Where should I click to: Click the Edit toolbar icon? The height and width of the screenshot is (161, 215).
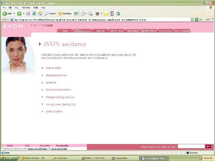97,13
